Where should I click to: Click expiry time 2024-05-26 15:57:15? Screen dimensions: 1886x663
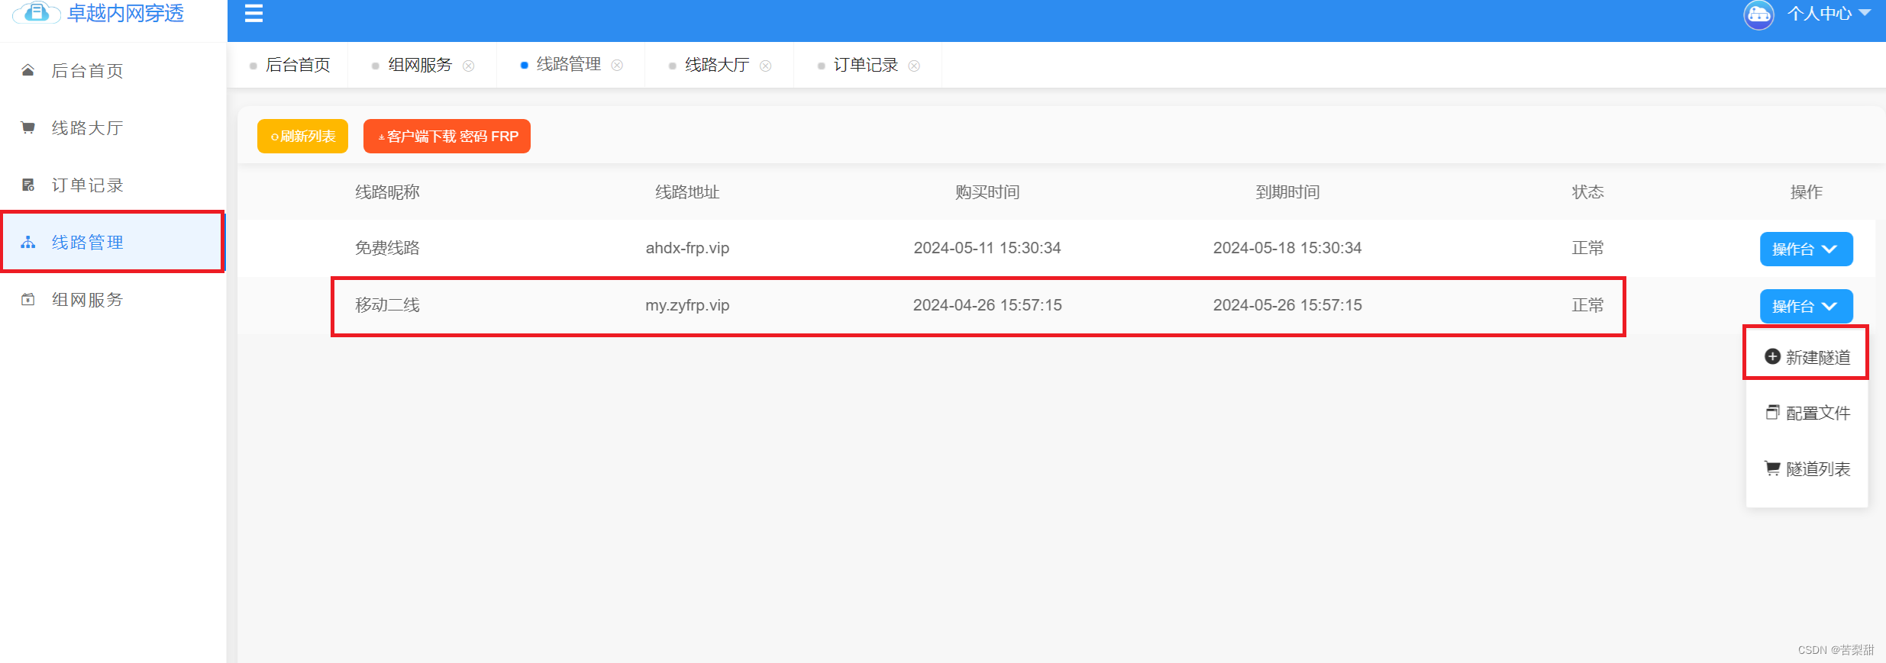[x=1287, y=305]
